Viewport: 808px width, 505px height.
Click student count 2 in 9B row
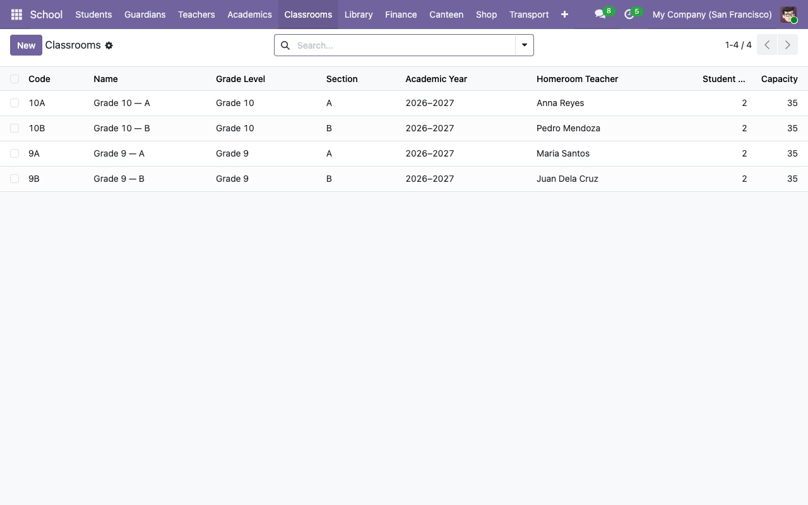pos(744,179)
